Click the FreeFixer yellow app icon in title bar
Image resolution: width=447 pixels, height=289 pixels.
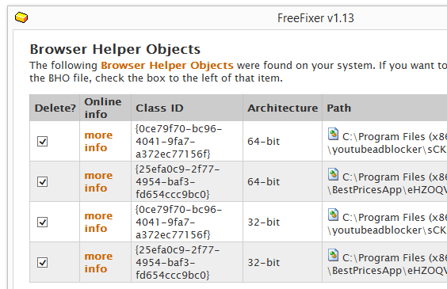click(x=21, y=17)
